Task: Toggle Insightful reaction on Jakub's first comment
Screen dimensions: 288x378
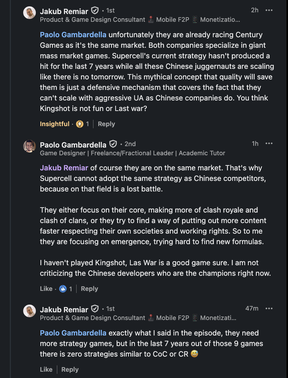Action: pos(54,124)
